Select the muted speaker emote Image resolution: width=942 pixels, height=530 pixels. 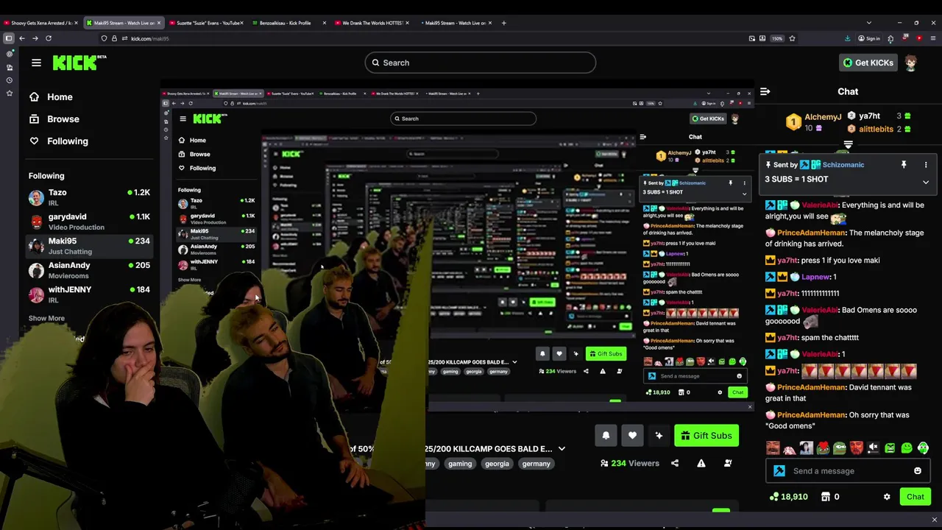coord(873,448)
